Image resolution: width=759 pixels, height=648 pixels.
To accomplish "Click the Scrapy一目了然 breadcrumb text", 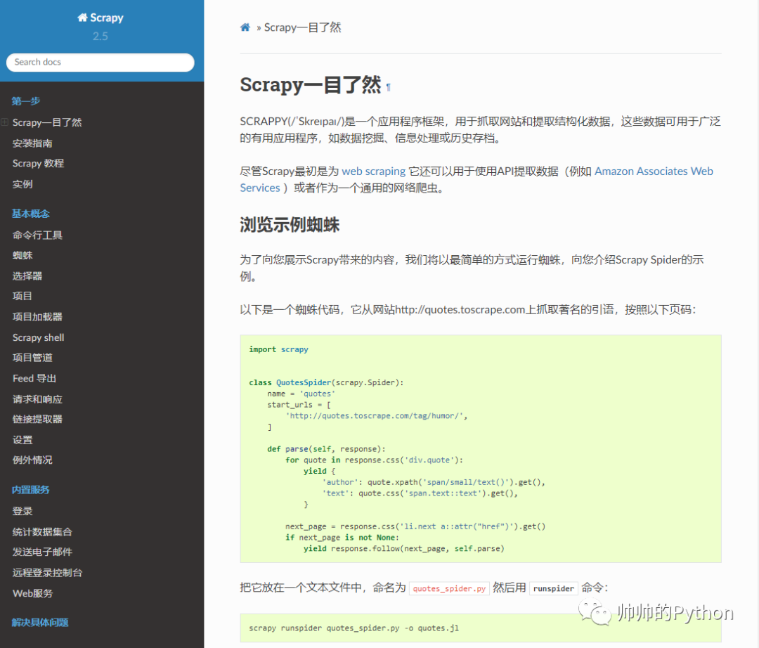I will (302, 27).
